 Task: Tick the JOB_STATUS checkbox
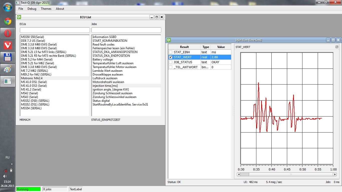171,62
